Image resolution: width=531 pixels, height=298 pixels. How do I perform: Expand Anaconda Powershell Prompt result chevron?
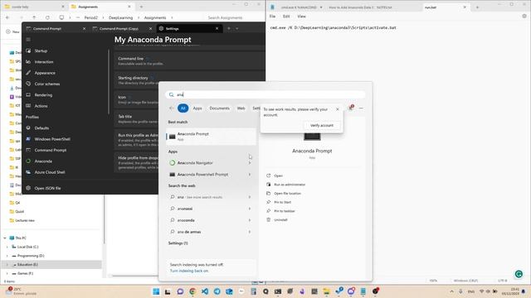250,175
